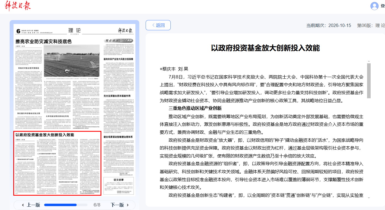Open the user avatar profile icon
This screenshot has width=385, height=210.
[x=375, y=6]
